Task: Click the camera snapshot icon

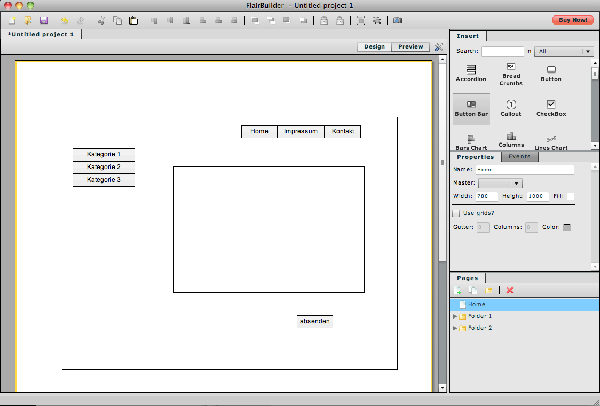Action: [x=398, y=20]
